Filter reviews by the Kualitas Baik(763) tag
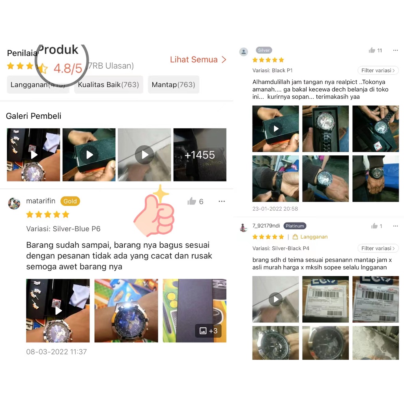The height and width of the screenshot is (404, 404). (108, 84)
